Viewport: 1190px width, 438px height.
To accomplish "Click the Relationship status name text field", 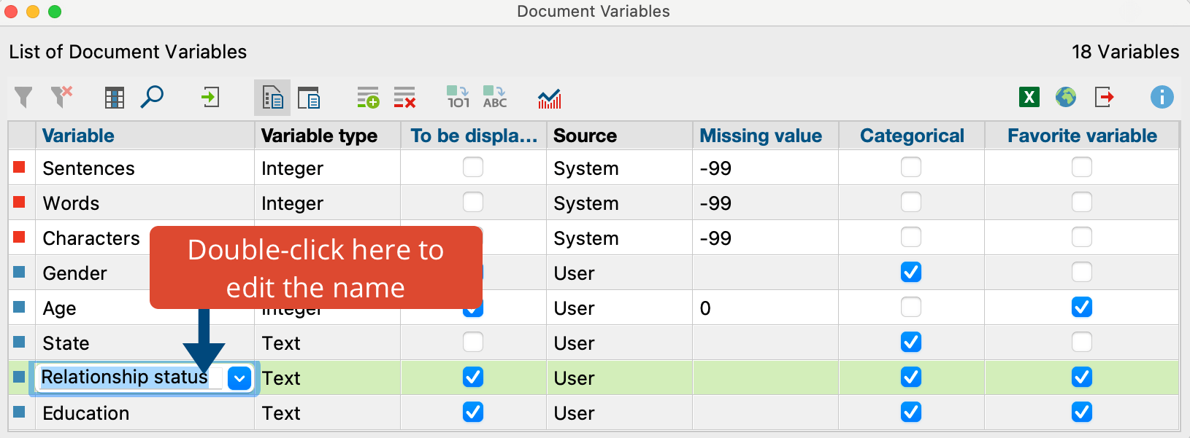I will (124, 378).
